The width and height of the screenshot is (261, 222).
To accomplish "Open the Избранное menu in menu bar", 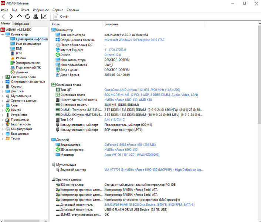I will pos(41,10).
